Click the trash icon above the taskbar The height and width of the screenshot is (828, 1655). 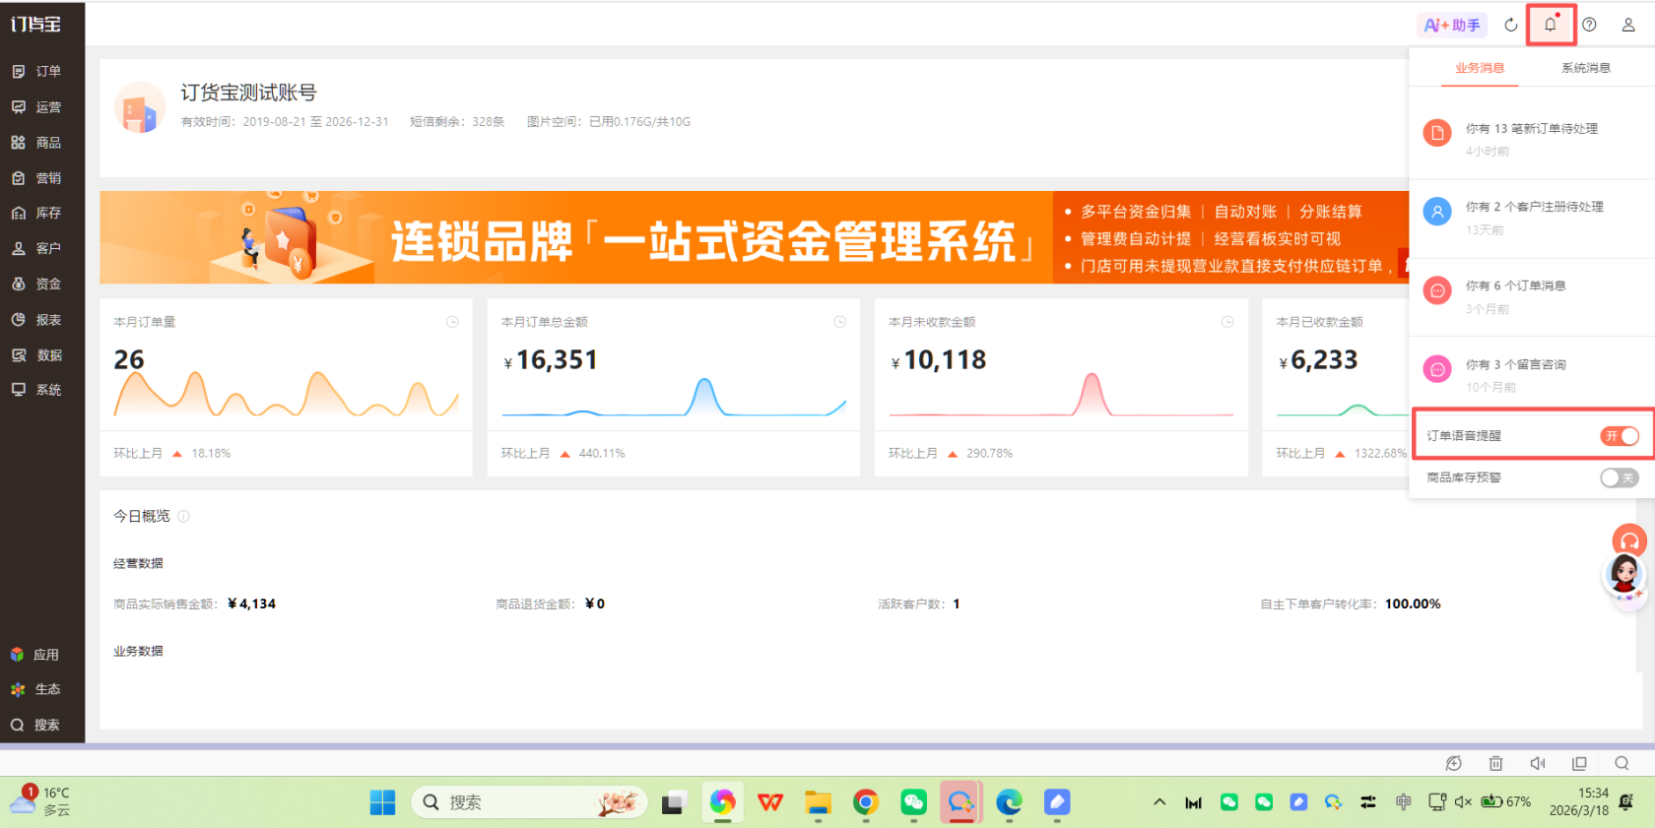pos(1495,763)
